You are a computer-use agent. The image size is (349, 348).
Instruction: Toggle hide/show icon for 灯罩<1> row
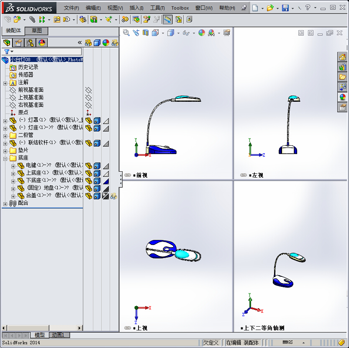88,121
